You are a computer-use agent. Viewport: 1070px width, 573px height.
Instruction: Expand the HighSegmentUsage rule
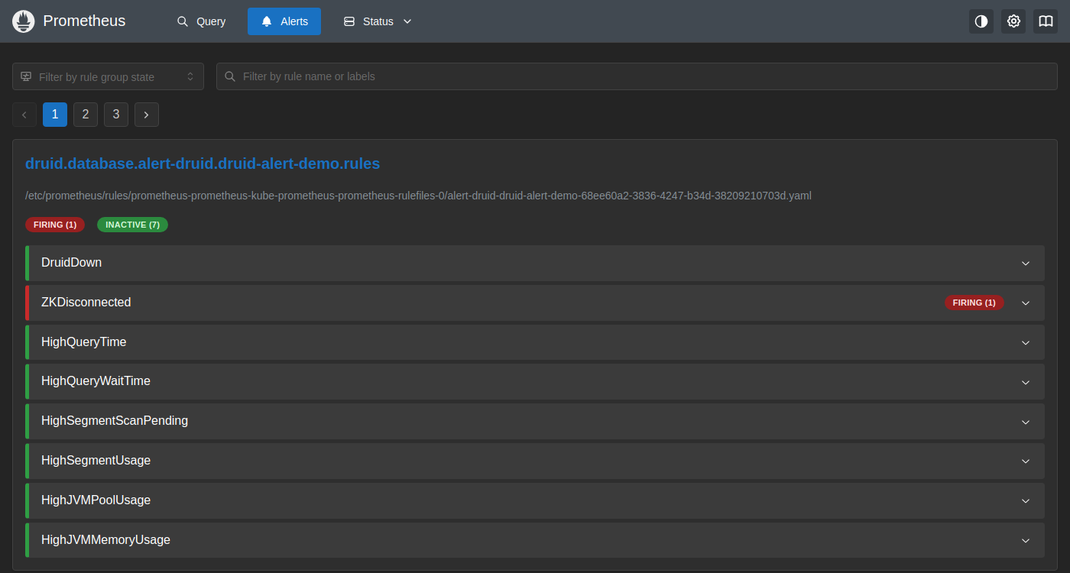(535, 461)
